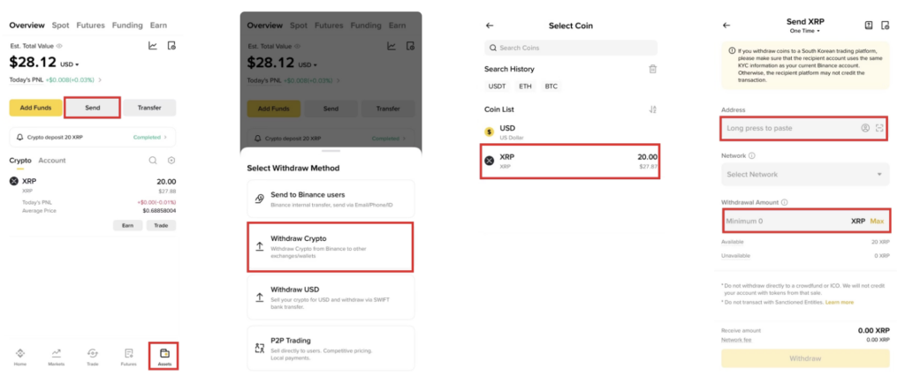Choose the Withdraw USD method

click(331, 297)
